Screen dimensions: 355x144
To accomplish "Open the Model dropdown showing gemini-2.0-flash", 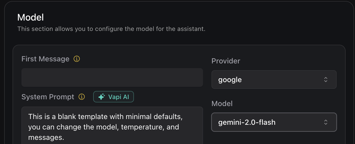I will 274,122.
